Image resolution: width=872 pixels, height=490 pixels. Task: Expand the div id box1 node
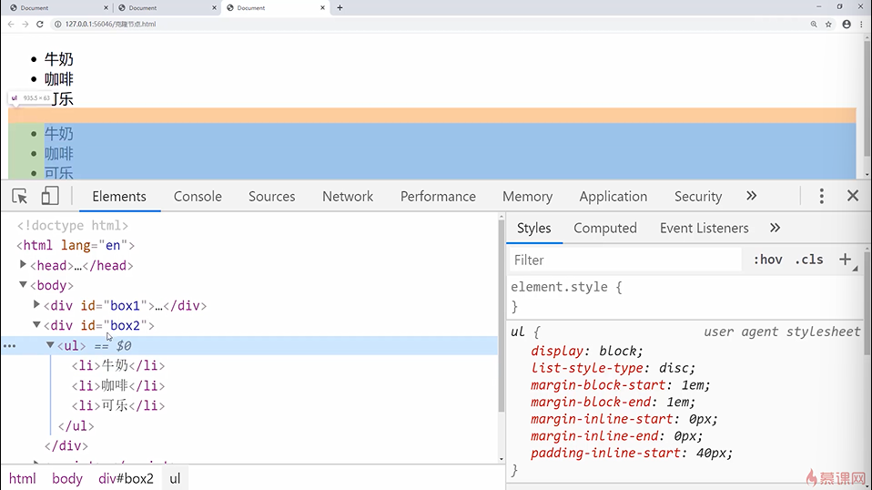click(x=37, y=305)
